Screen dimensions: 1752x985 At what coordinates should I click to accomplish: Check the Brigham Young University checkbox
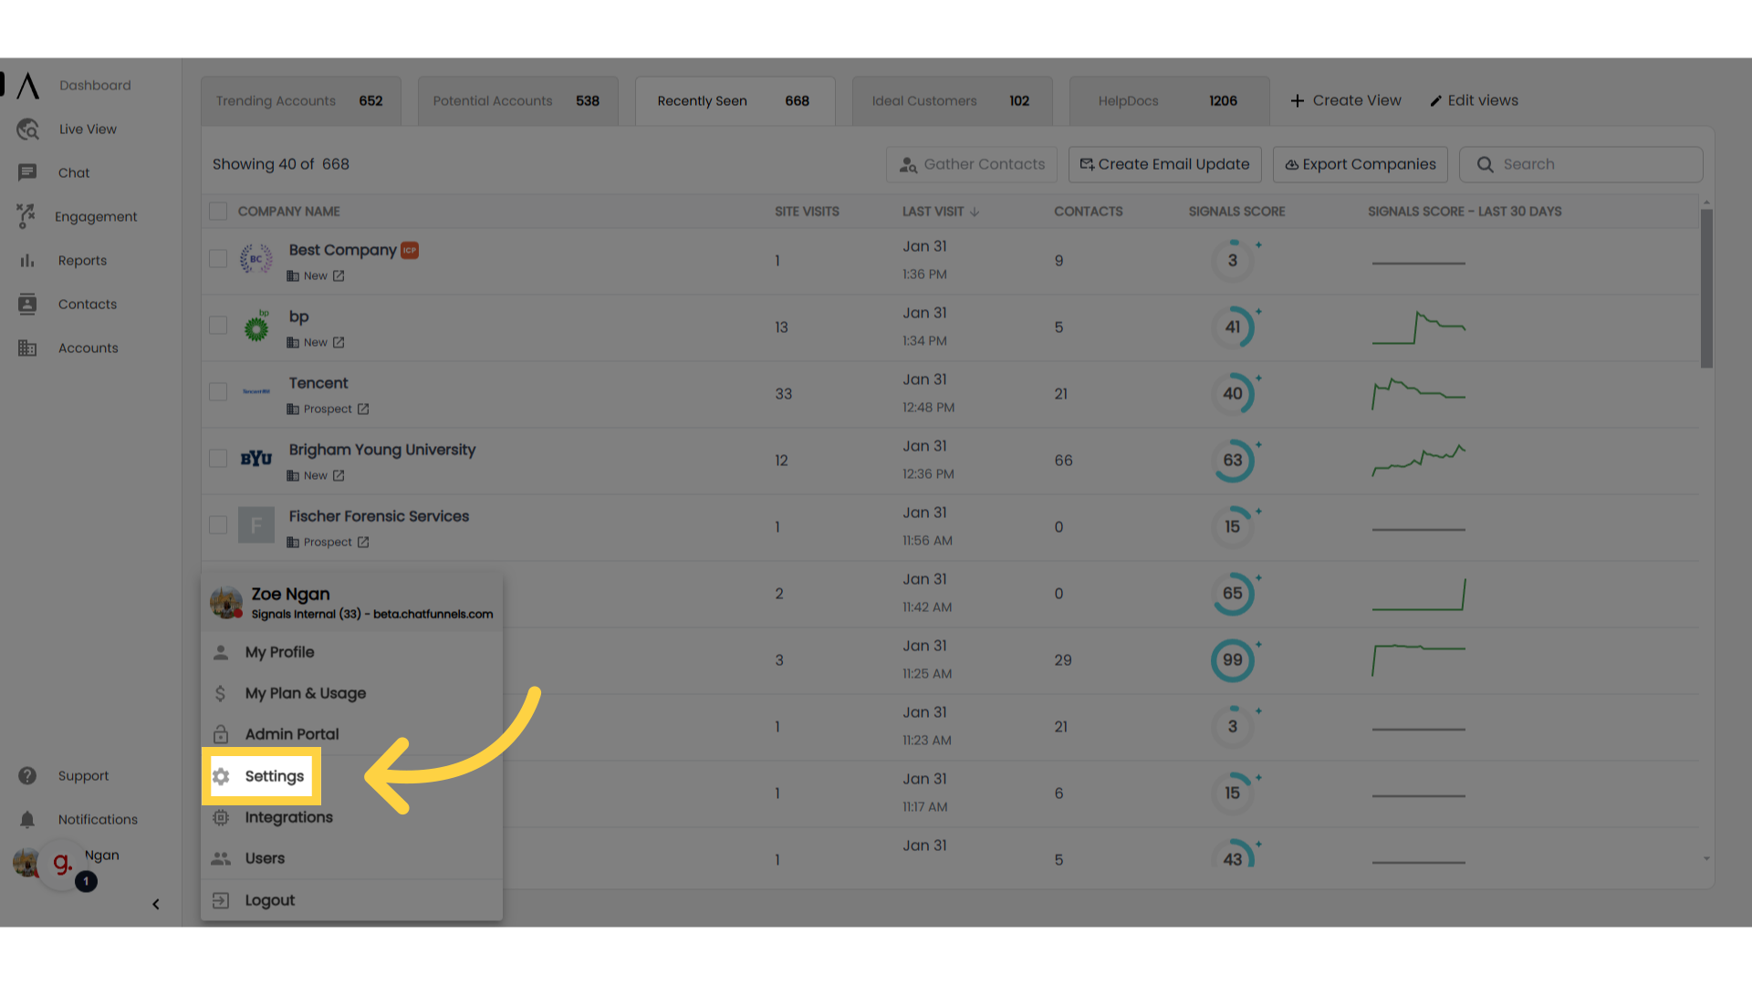click(216, 458)
